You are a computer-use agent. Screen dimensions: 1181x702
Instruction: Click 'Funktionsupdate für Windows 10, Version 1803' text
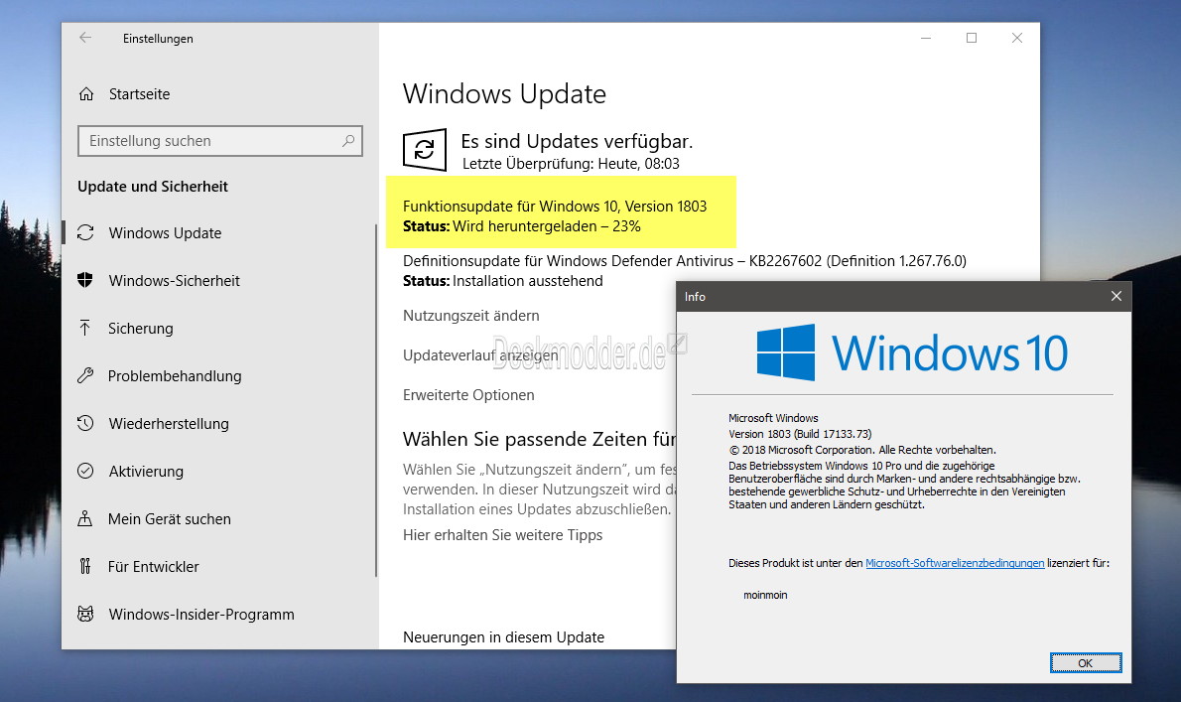[x=555, y=206]
